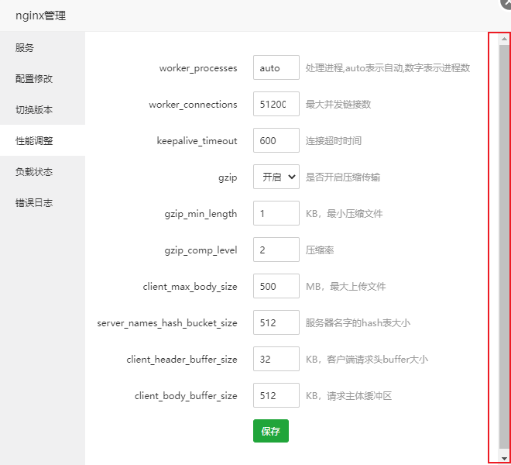The image size is (511, 465).
Task: Click the 处理进程,auto表示自动 hint text
Action: point(388,68)
